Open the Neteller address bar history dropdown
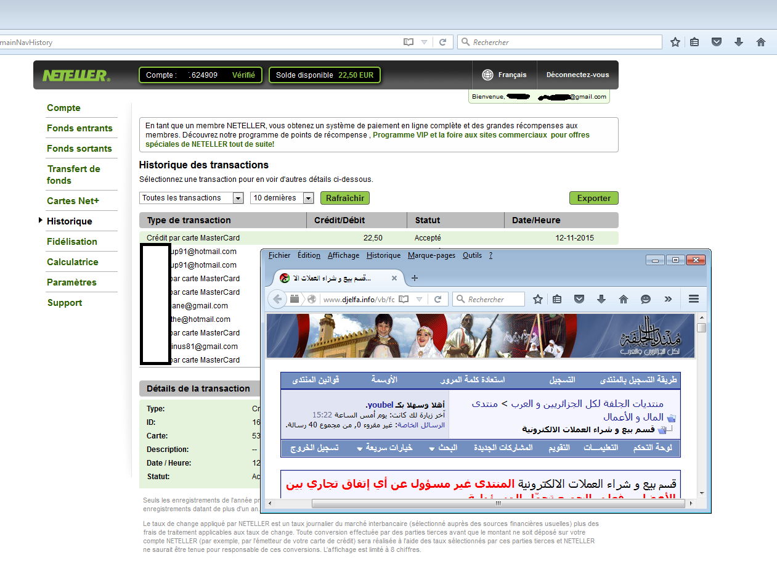The image size is (777, 563). coord(424,42)
